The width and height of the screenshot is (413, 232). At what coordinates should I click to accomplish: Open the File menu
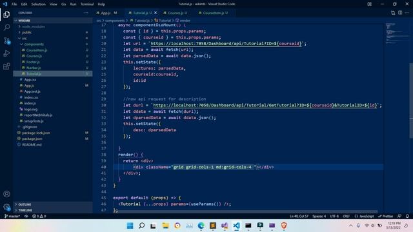(14, 4)
